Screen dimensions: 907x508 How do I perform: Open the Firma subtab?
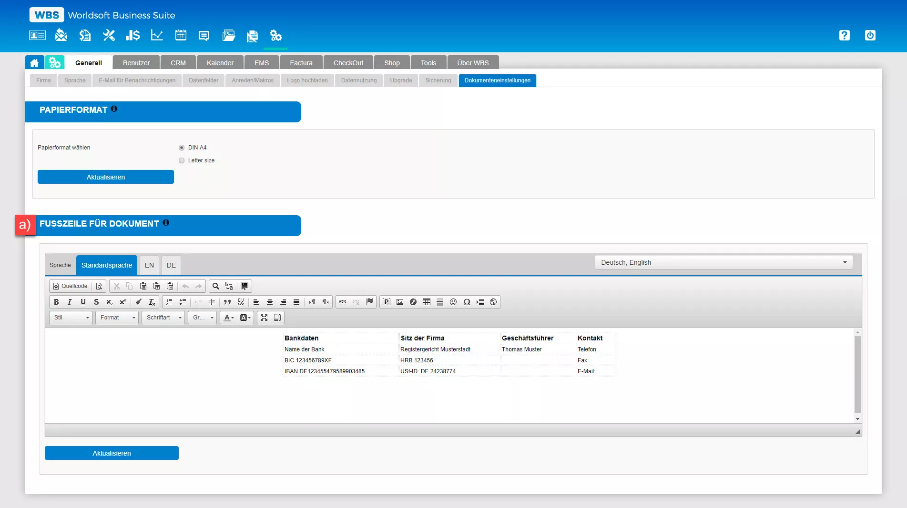43,80
